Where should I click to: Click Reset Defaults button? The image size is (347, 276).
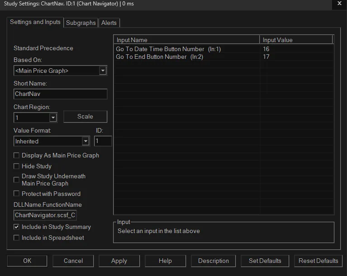(318, 261)
